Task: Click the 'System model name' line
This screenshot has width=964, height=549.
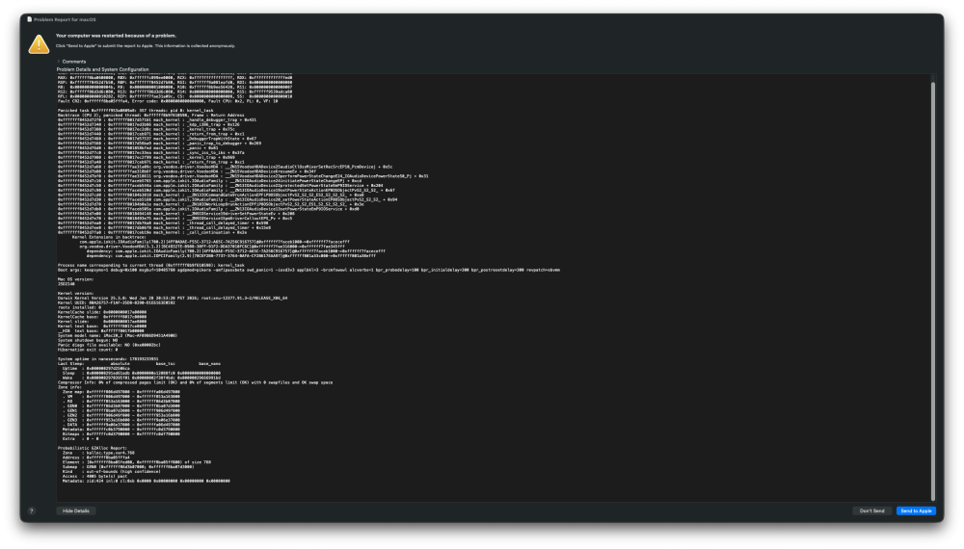Action: click(118, 335)
